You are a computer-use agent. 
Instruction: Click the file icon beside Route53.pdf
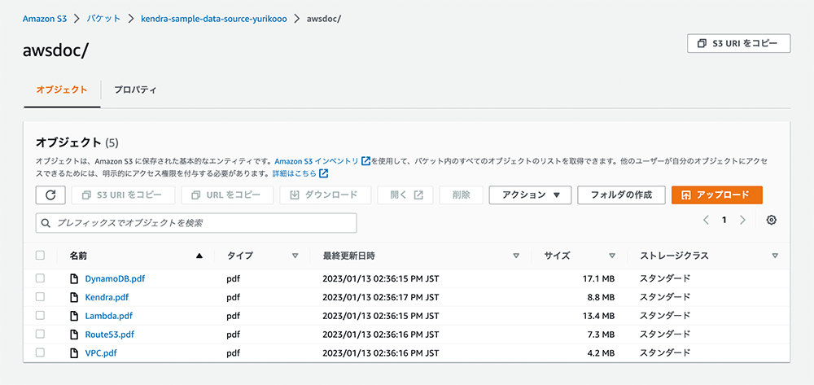[x=74, y=335]
